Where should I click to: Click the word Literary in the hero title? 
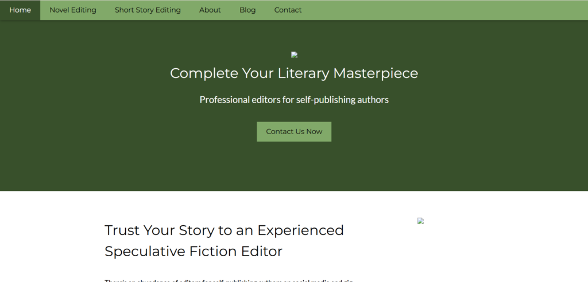pos(303,73)
